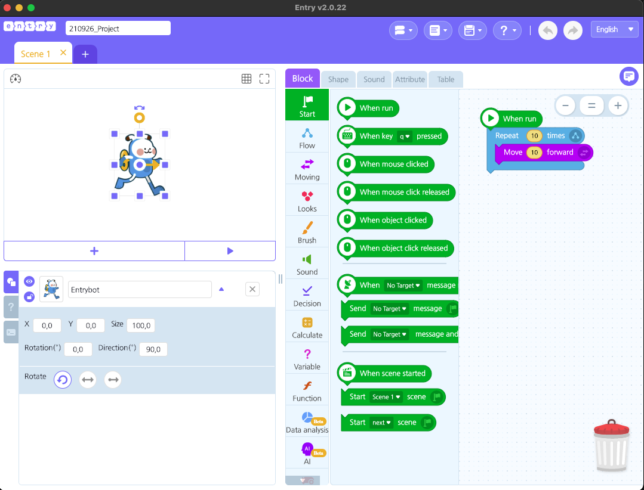Run the project with play button
644x490 pixels.
coord(230,251)
